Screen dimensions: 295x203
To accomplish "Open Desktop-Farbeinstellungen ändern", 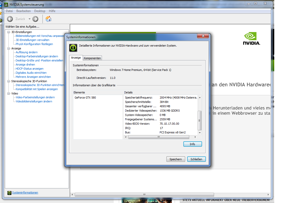I will 37,56.
